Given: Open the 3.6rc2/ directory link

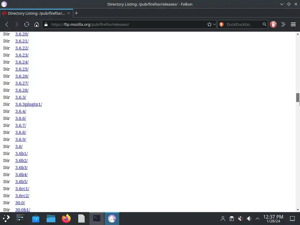Looking at the screenshot, I should 22,196.
